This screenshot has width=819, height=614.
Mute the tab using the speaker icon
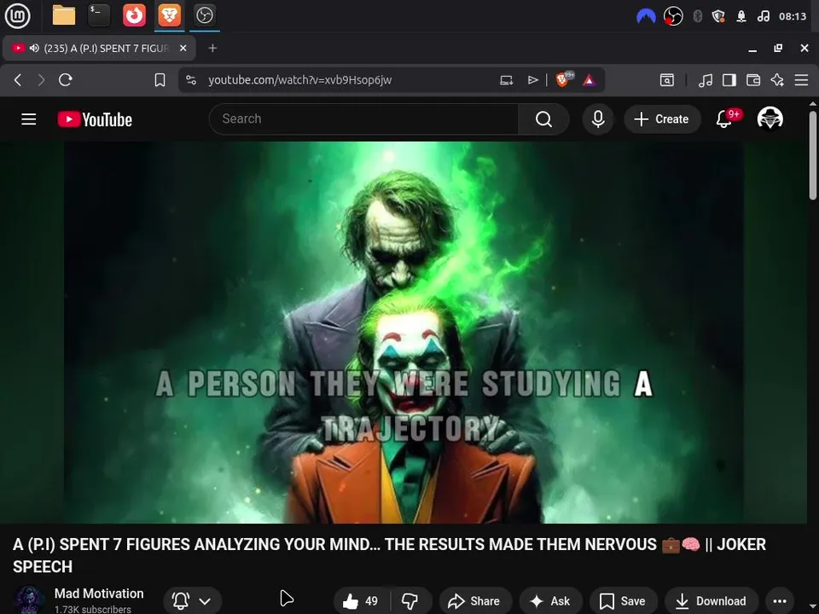tap(34, 48)
